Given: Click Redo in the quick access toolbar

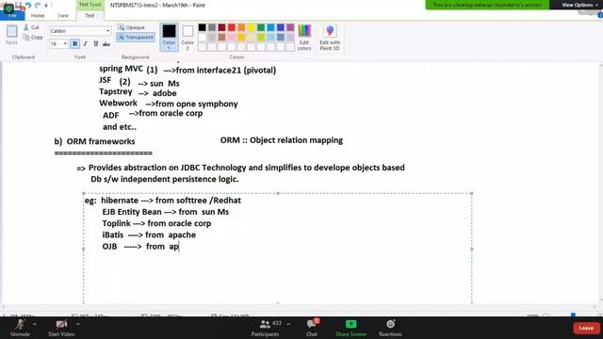Looking at the screenshot, I should coord(38,6).
